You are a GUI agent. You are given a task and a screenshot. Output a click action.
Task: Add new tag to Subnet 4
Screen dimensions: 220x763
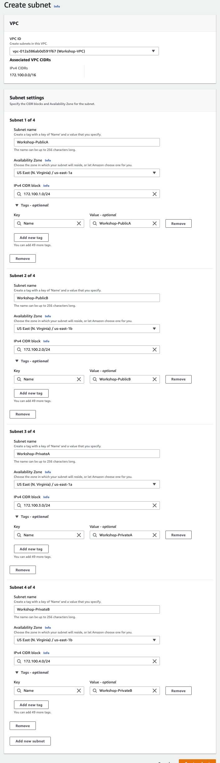tap(31, 705)
